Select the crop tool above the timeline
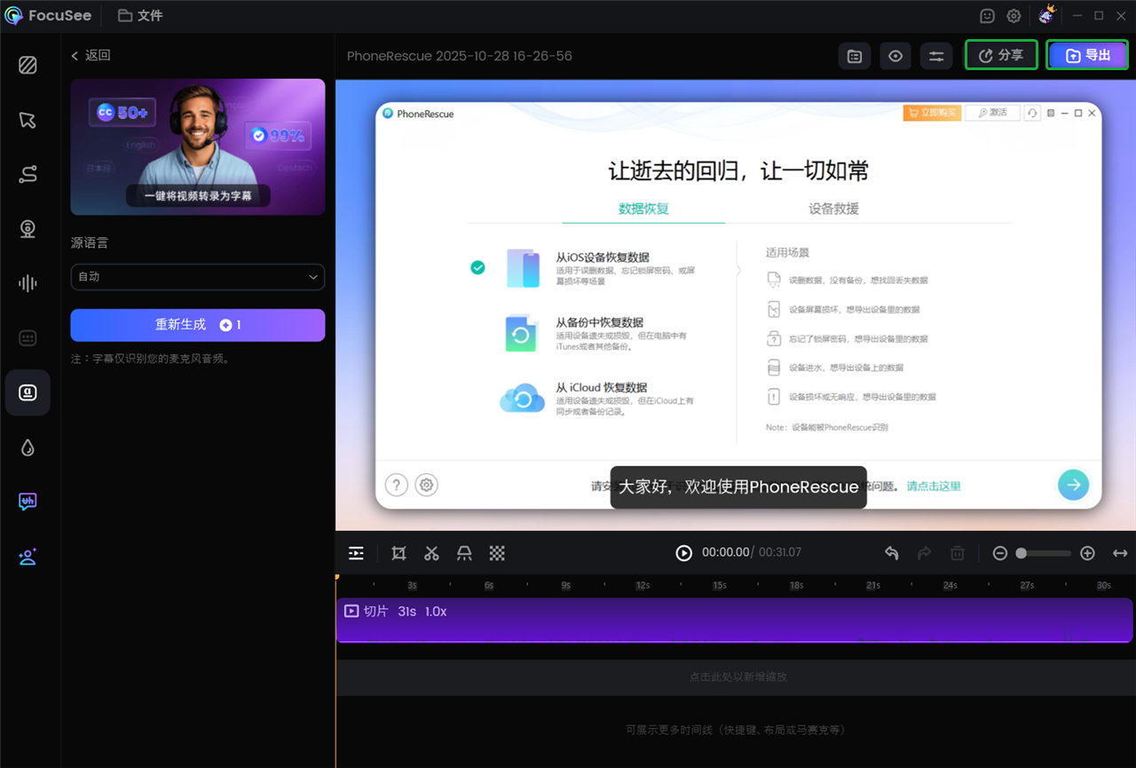Viewport: 1136px width, 768px height. tap(399, 553)
